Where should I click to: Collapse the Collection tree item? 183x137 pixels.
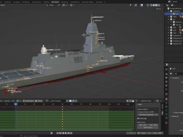pyautogui.click(x=169, y=11)
